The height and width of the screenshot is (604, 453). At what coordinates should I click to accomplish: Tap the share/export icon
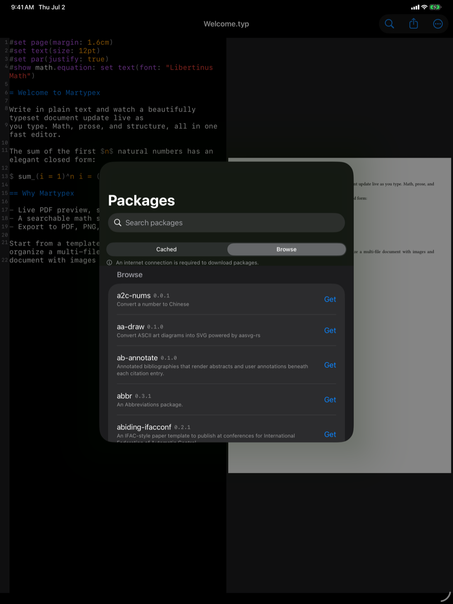click(414, 24)
